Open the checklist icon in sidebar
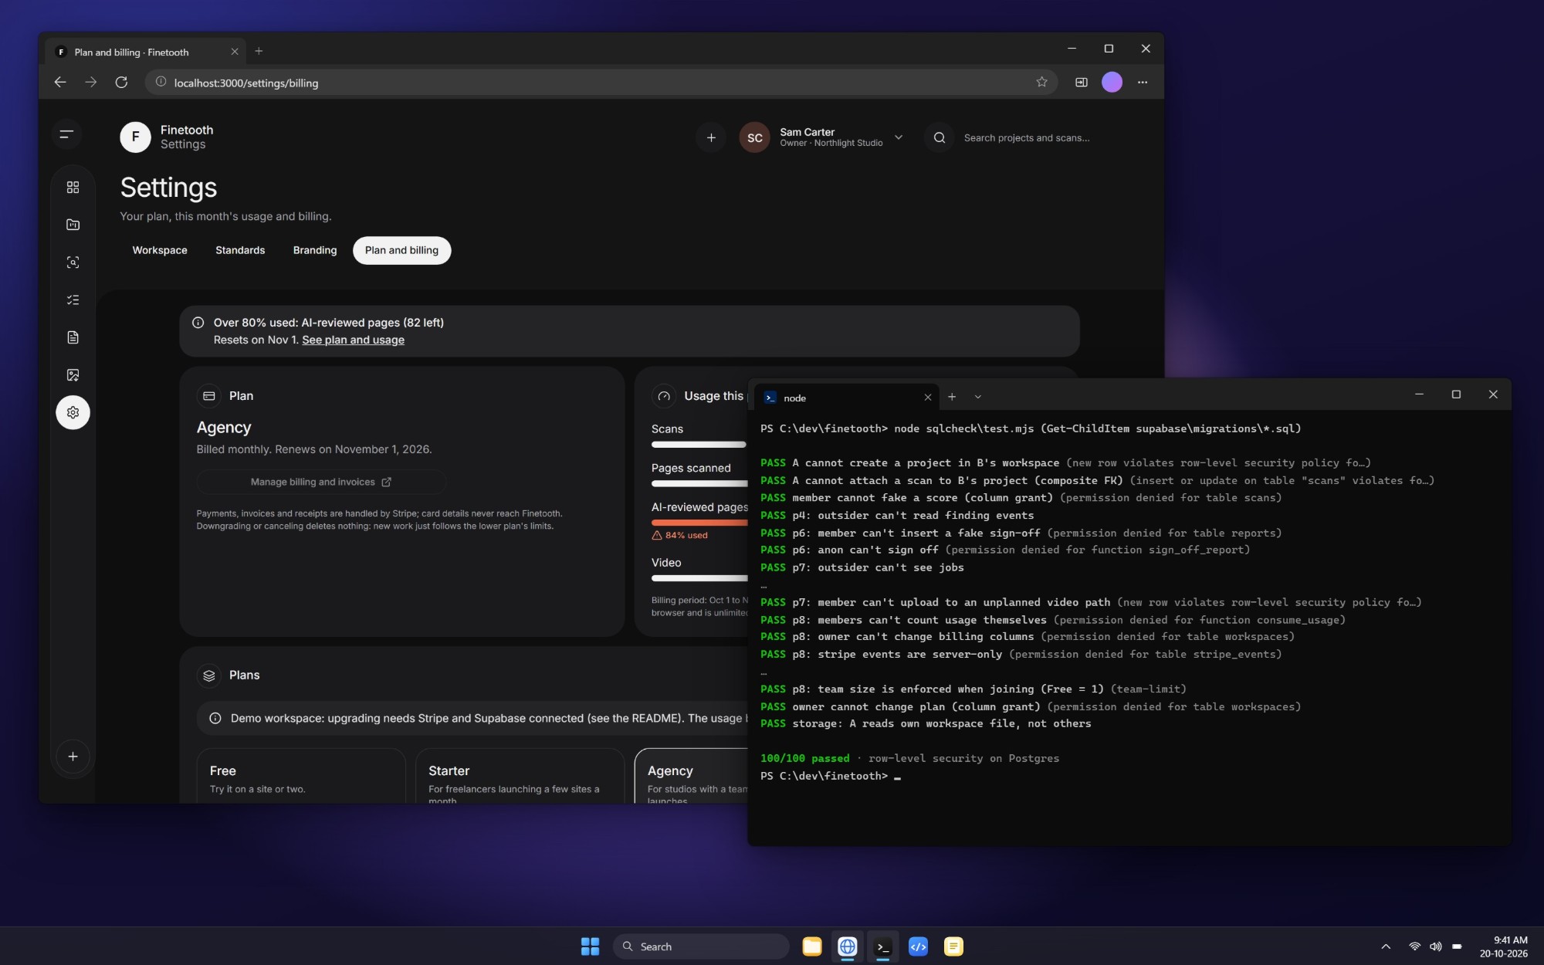The height and width of the screenshot is (965, 1544). coord(73,300)
